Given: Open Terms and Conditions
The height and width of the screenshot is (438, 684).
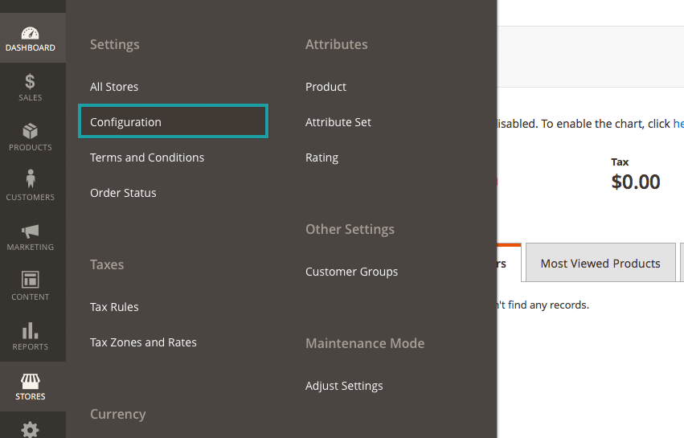Looking at the screenshot, I should [147, 158].
